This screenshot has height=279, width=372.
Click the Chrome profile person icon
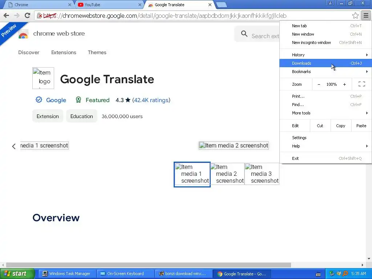(330, 3)
